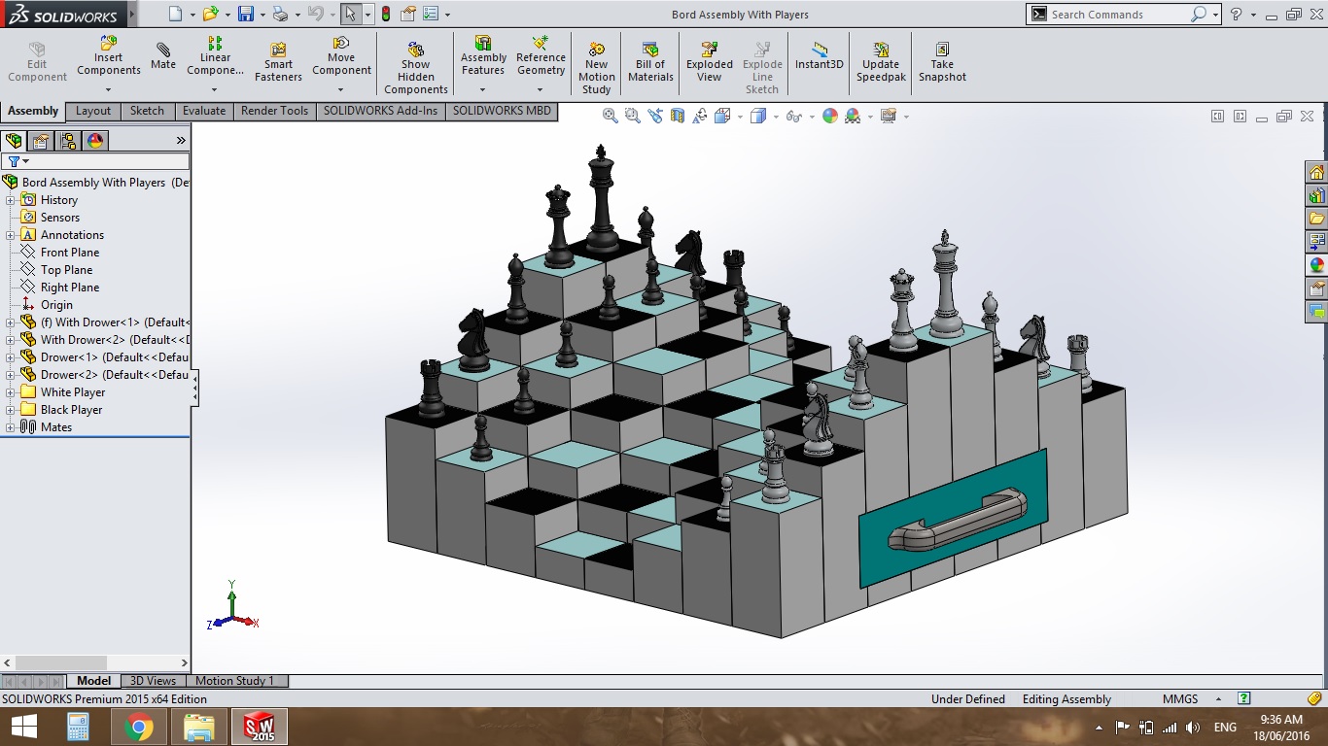
Task: Click Bill of Materials tool
Action: point(650,62)
